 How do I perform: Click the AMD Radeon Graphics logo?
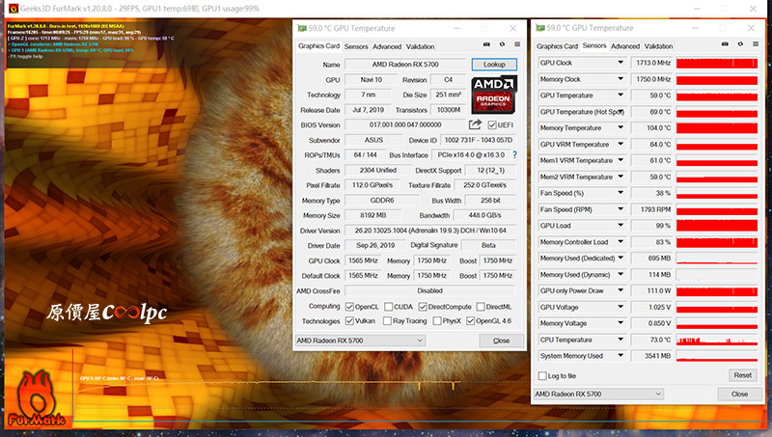(x=495, y=96)
